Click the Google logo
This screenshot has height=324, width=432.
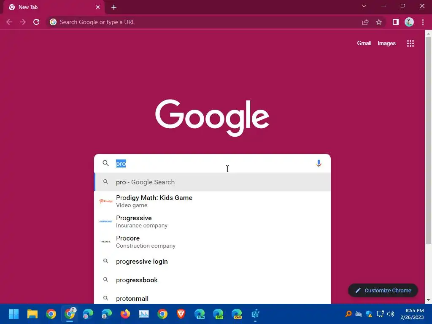pos(212,118)
